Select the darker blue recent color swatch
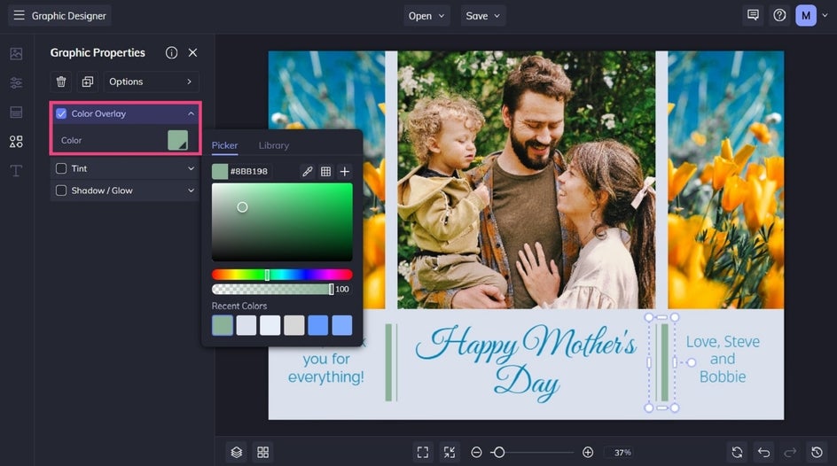 pos(317,325)
